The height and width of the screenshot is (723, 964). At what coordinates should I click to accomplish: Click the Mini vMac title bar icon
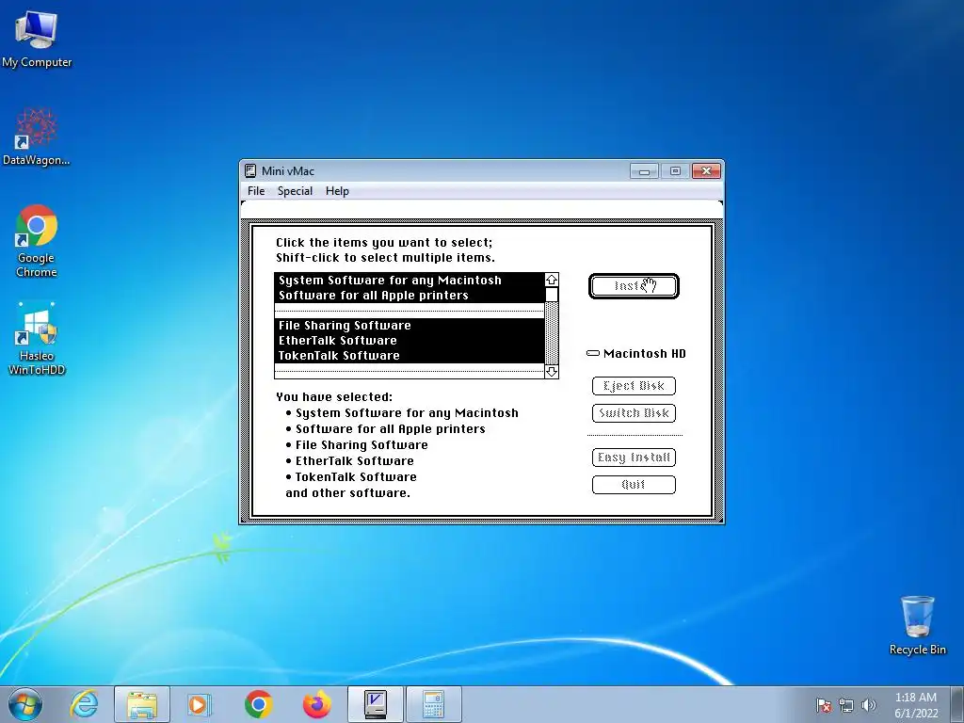[250, 171]
